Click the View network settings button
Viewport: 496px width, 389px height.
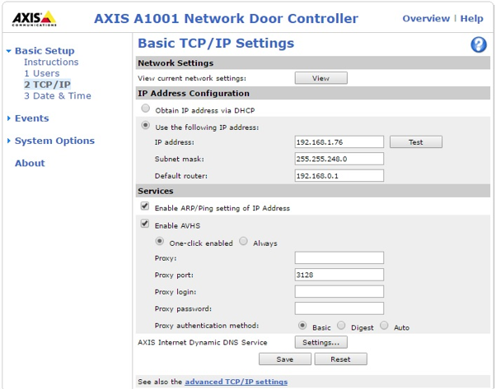321,78
